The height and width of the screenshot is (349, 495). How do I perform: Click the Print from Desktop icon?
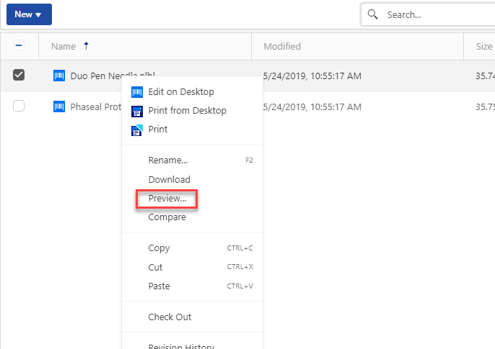click(136, 111)
